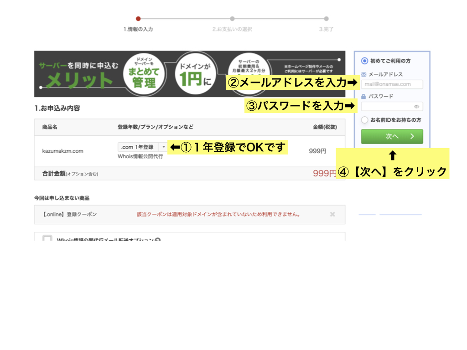The image size is (467, 350).
Task: Click the メールアドレス input field
Action: click(392, 84)
